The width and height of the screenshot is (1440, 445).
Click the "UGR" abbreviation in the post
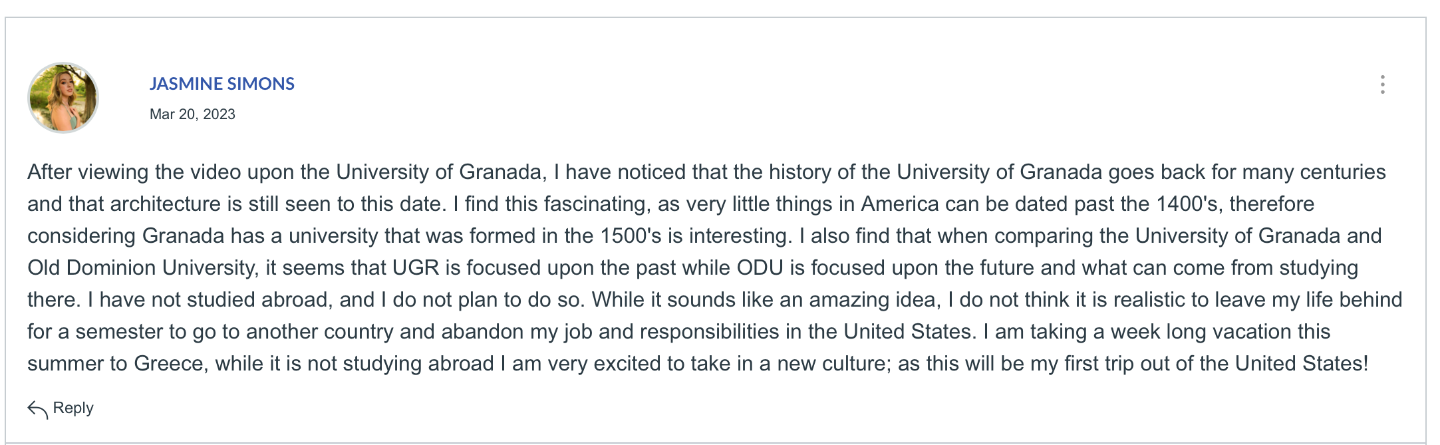point(416,268)
